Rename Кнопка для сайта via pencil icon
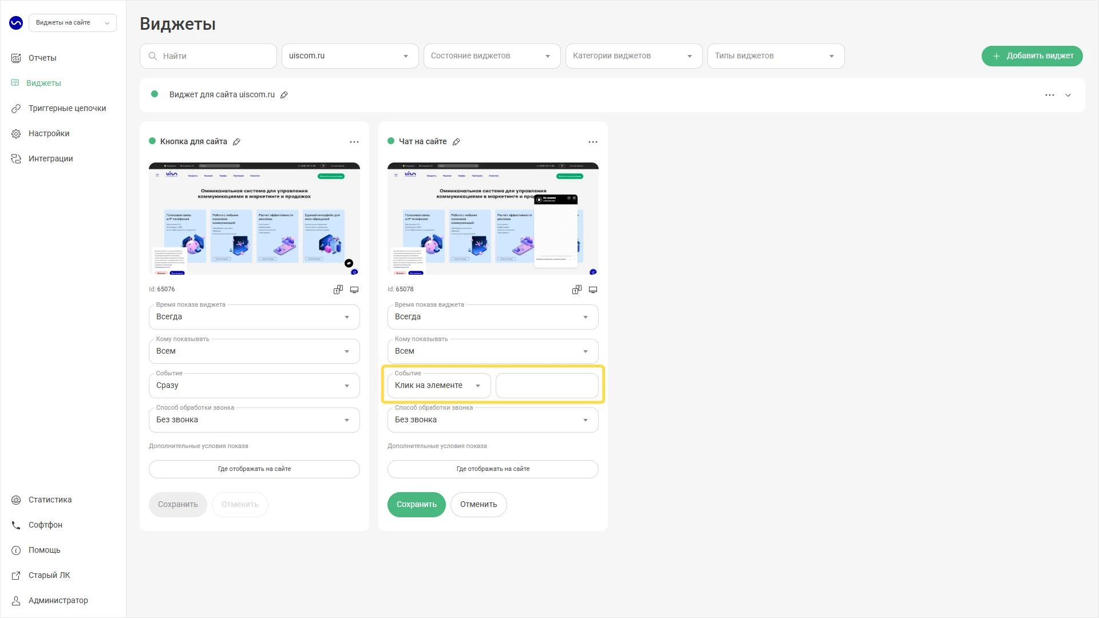The height and width of the screenshot is (618, 1099). point(236,142)
